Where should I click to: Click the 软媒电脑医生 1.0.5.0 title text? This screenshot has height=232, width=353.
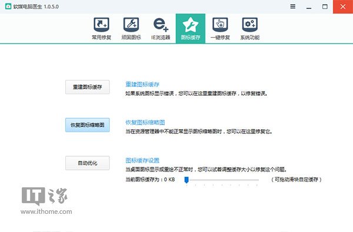(x=36, y=6)
